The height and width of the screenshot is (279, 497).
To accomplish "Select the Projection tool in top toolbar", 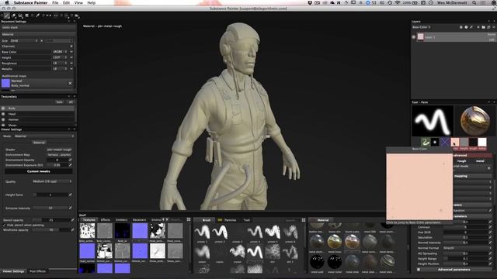I will [20, 15].
